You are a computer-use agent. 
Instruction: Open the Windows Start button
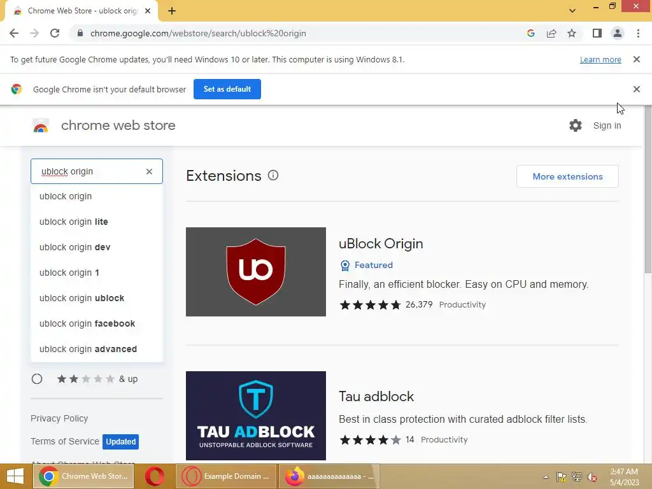pyautogui.click(x=15, y=476)
